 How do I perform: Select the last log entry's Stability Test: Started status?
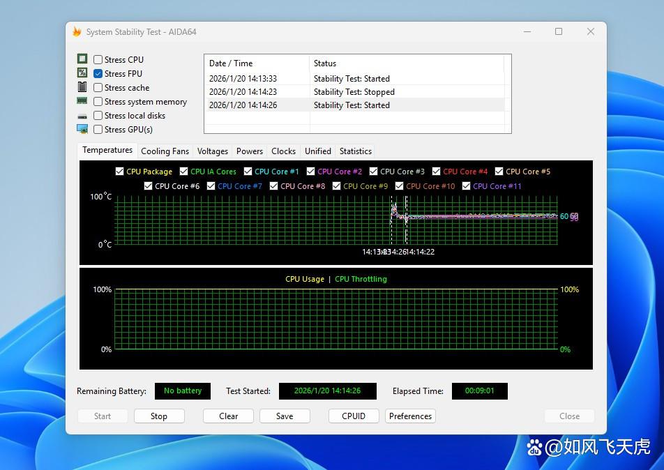[x=352, y=105]
